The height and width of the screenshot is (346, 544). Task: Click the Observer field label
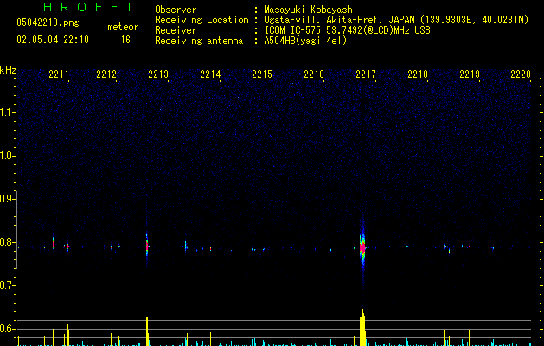click(176, 10)
